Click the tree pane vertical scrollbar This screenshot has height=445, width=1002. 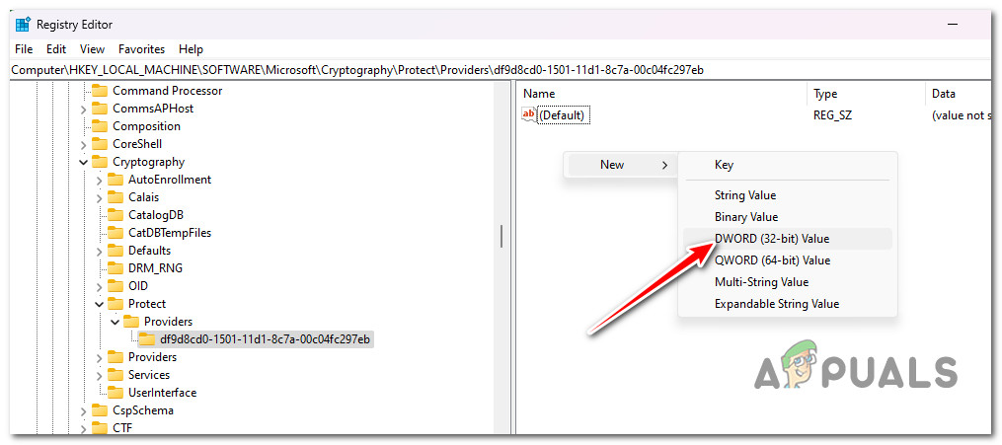[501, 238]
